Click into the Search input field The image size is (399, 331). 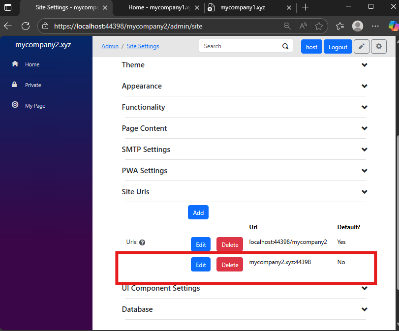pos(240,46)
